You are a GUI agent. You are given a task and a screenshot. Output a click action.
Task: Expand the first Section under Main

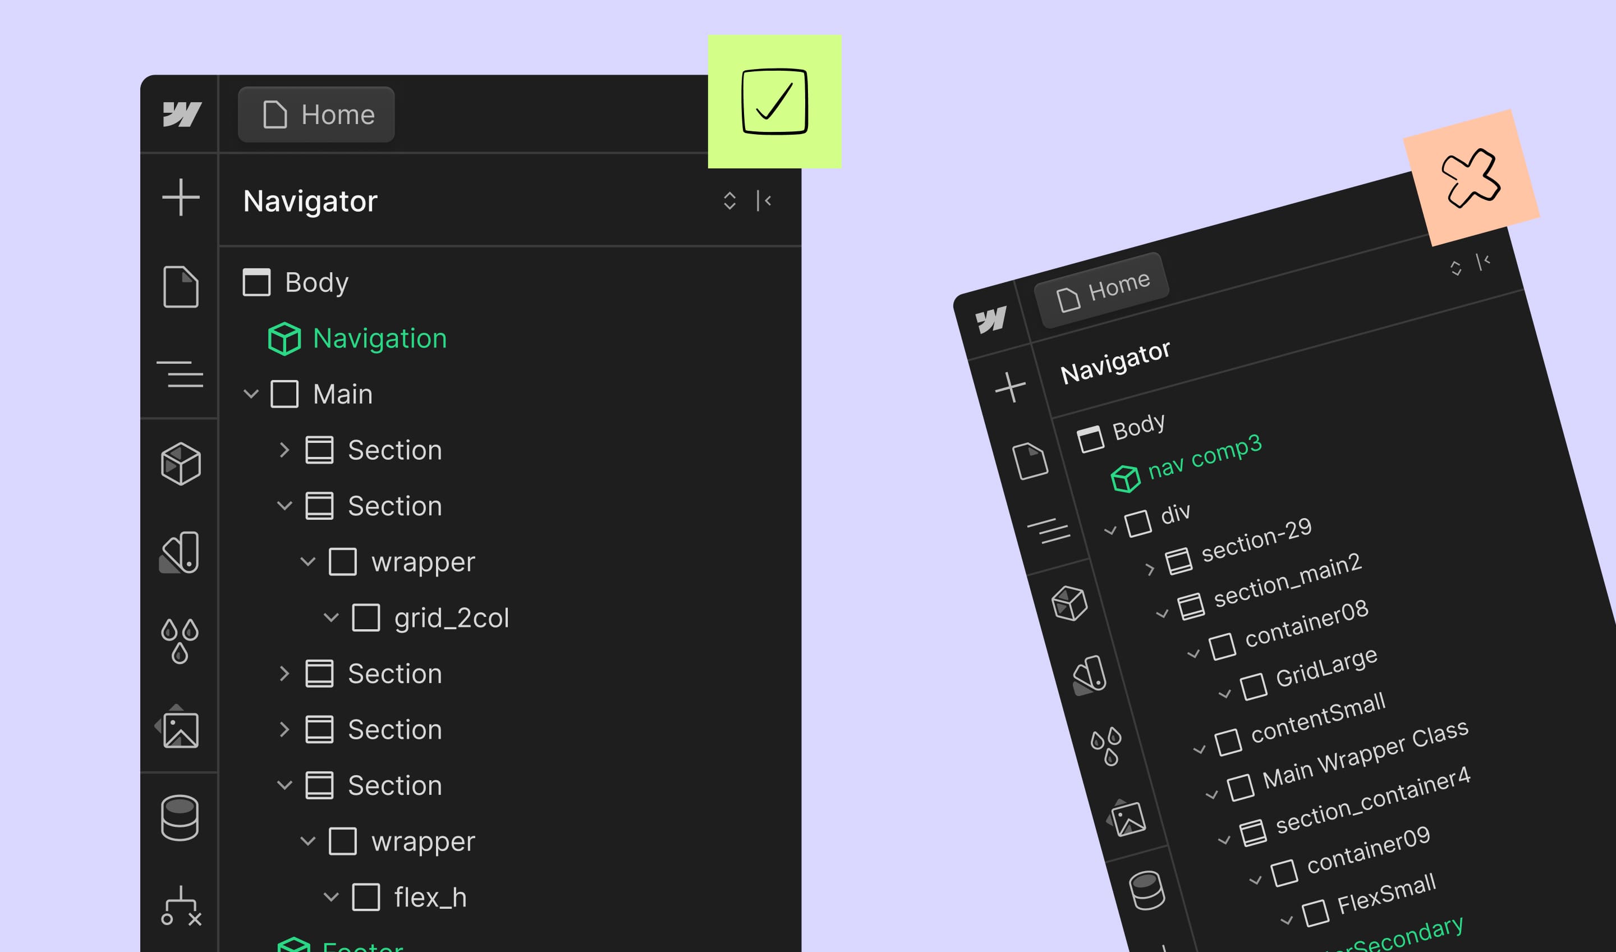pyautogui.click(x=284, y=450)
